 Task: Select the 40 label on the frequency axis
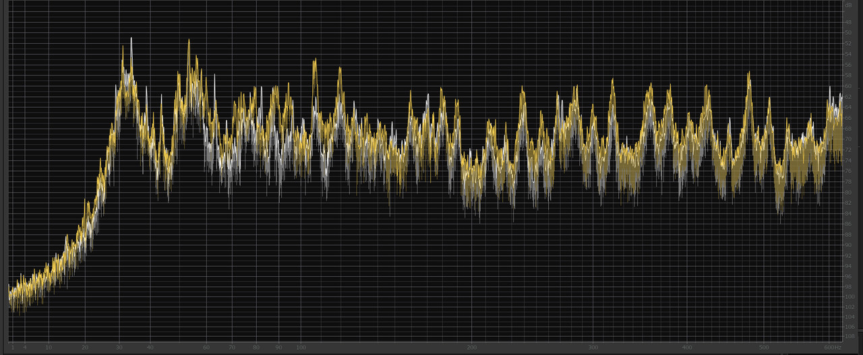[150, 348]
